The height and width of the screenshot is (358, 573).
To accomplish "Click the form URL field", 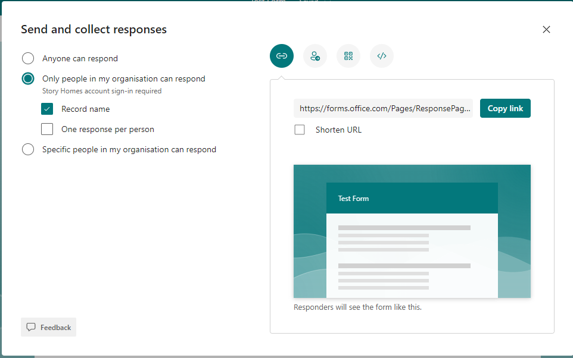I will click(x=383, y=108).
